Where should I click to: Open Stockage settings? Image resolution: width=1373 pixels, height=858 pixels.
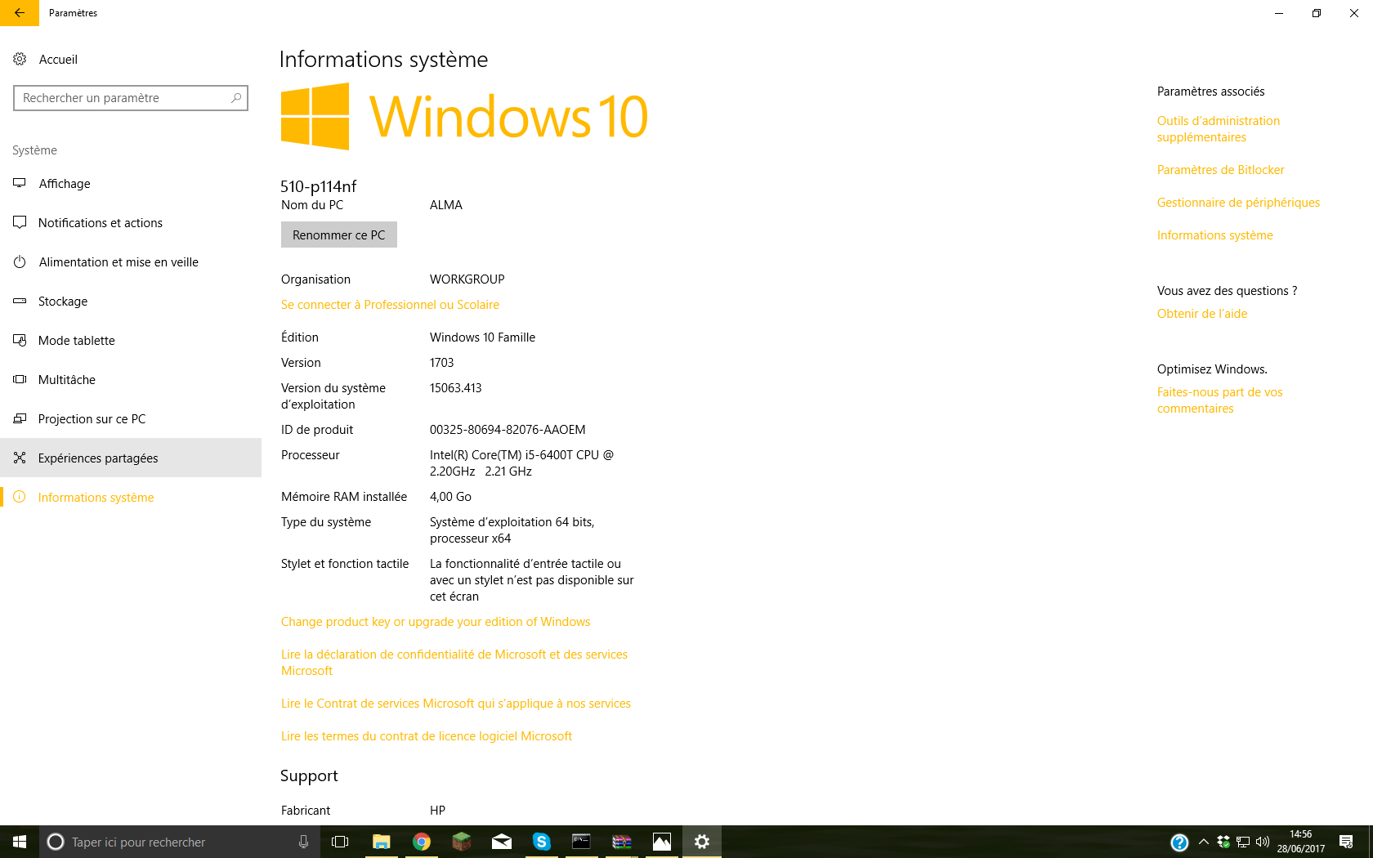coord(131,302)
